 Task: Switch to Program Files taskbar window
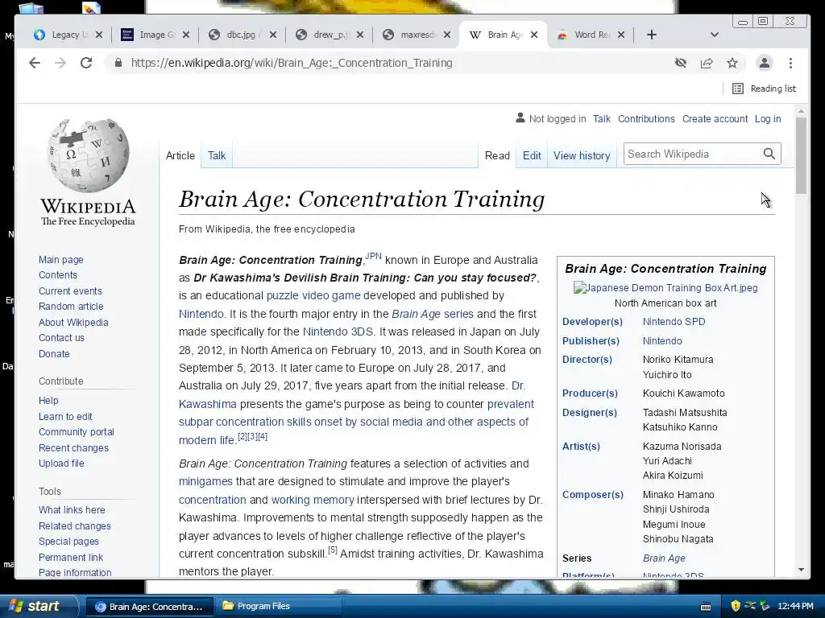279,606
